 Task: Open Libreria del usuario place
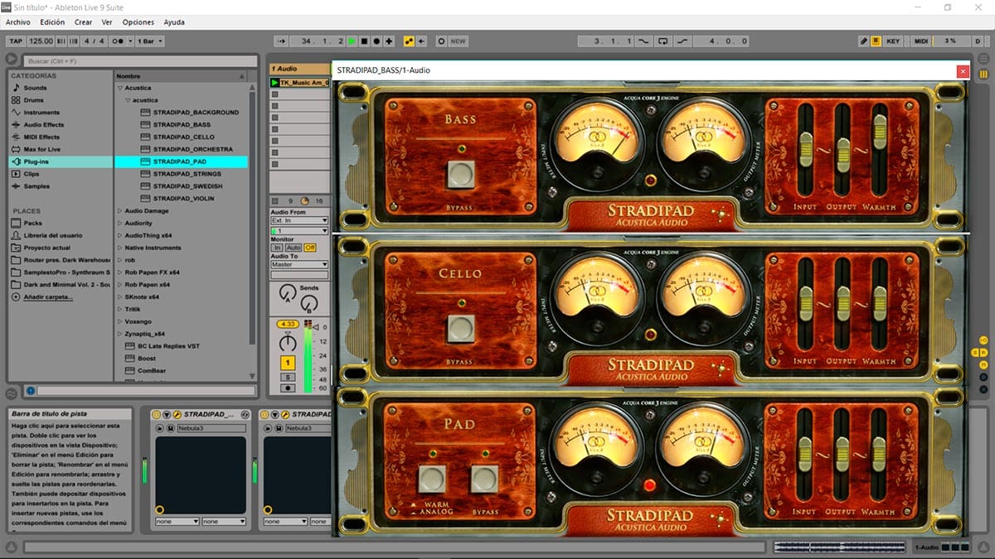[x=53, y=236]
